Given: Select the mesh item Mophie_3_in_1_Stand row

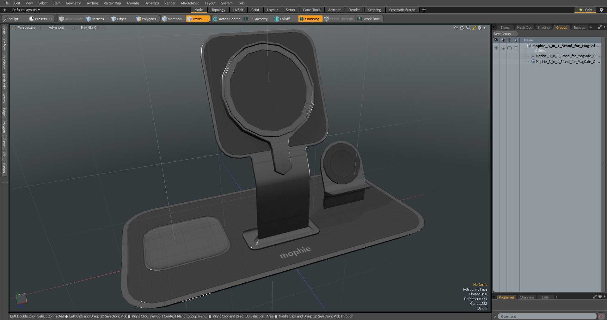Looking at the screenshot, I should tap(561, 62).
